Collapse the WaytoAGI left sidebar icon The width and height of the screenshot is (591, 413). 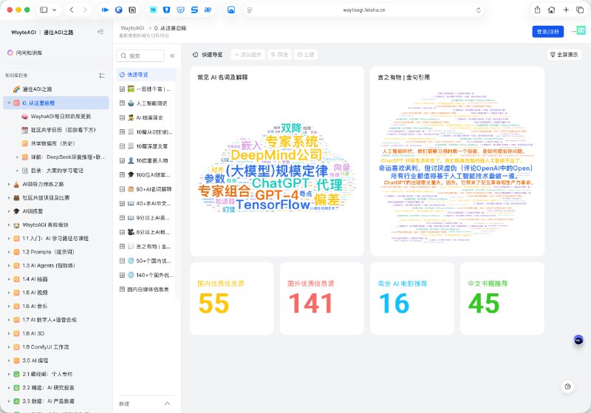pyautogui.click(x=100, y=32)
